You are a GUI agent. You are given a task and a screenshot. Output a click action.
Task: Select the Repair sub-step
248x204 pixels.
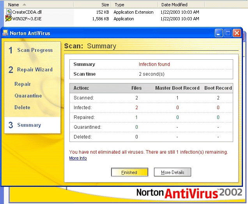point(23,84)
